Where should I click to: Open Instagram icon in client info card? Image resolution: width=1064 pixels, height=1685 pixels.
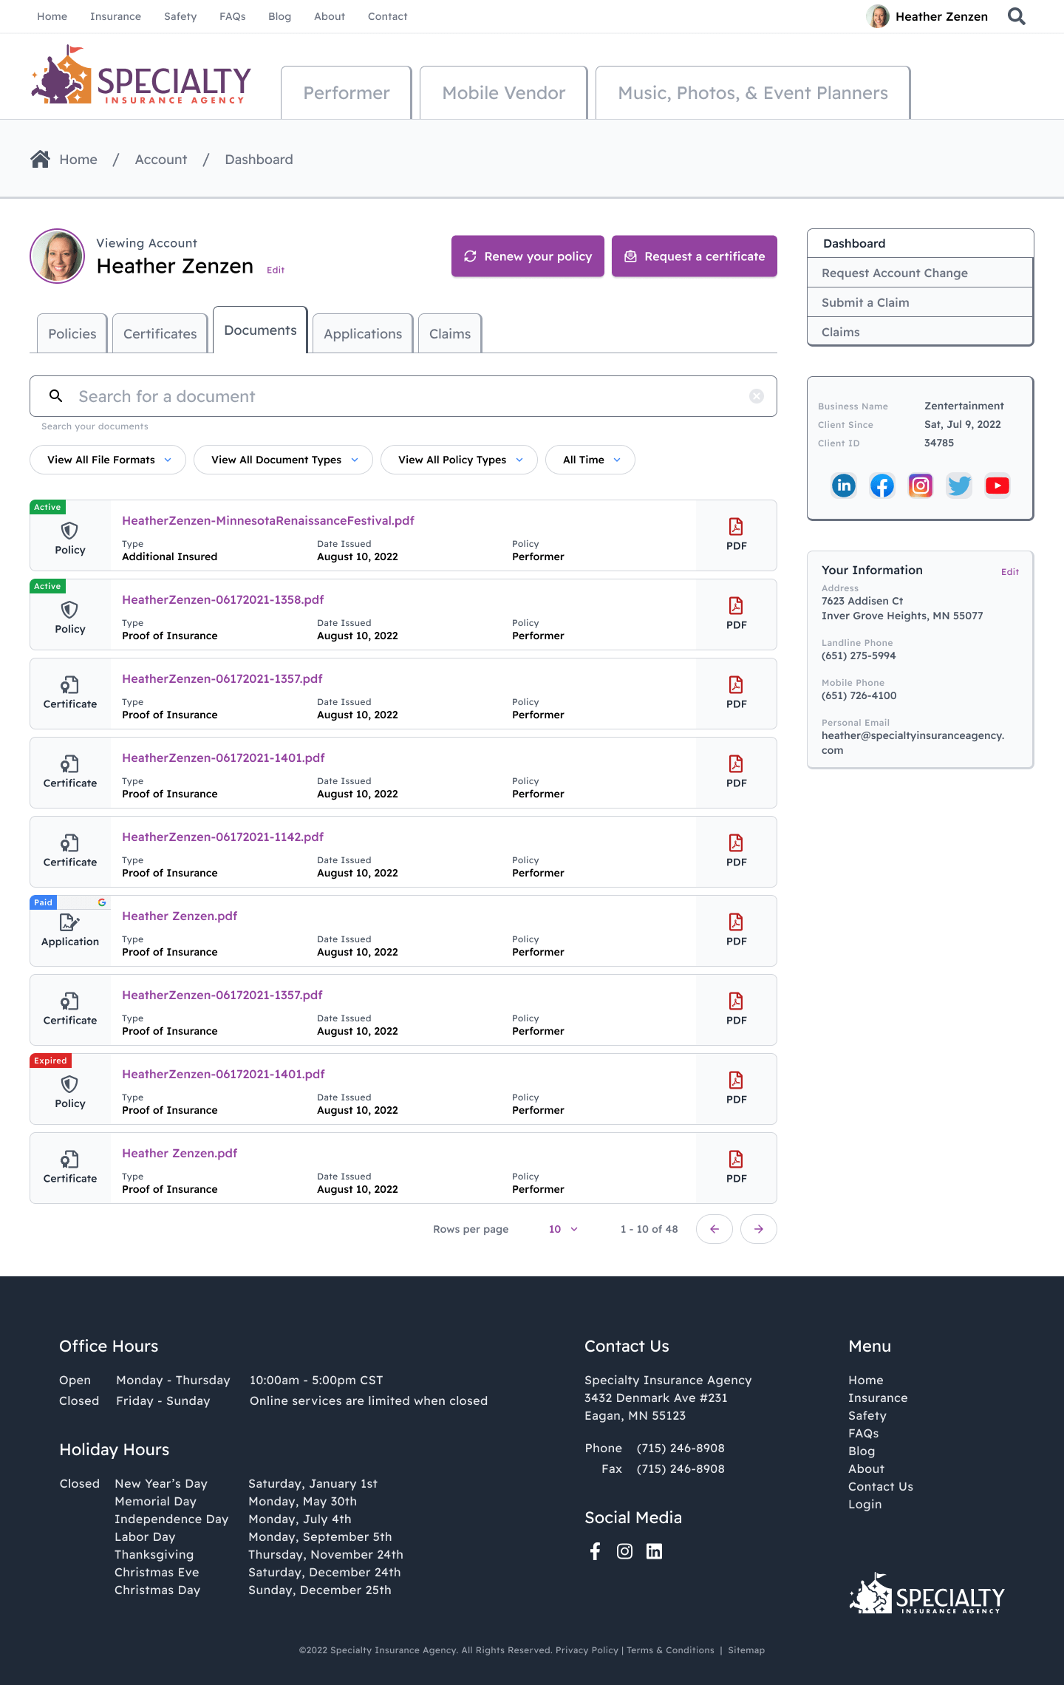pos(920,486)
